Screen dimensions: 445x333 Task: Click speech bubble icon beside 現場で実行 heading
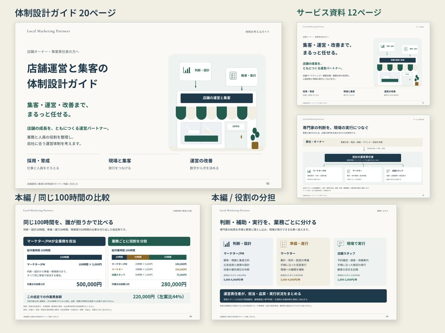(x=340, y=244)
